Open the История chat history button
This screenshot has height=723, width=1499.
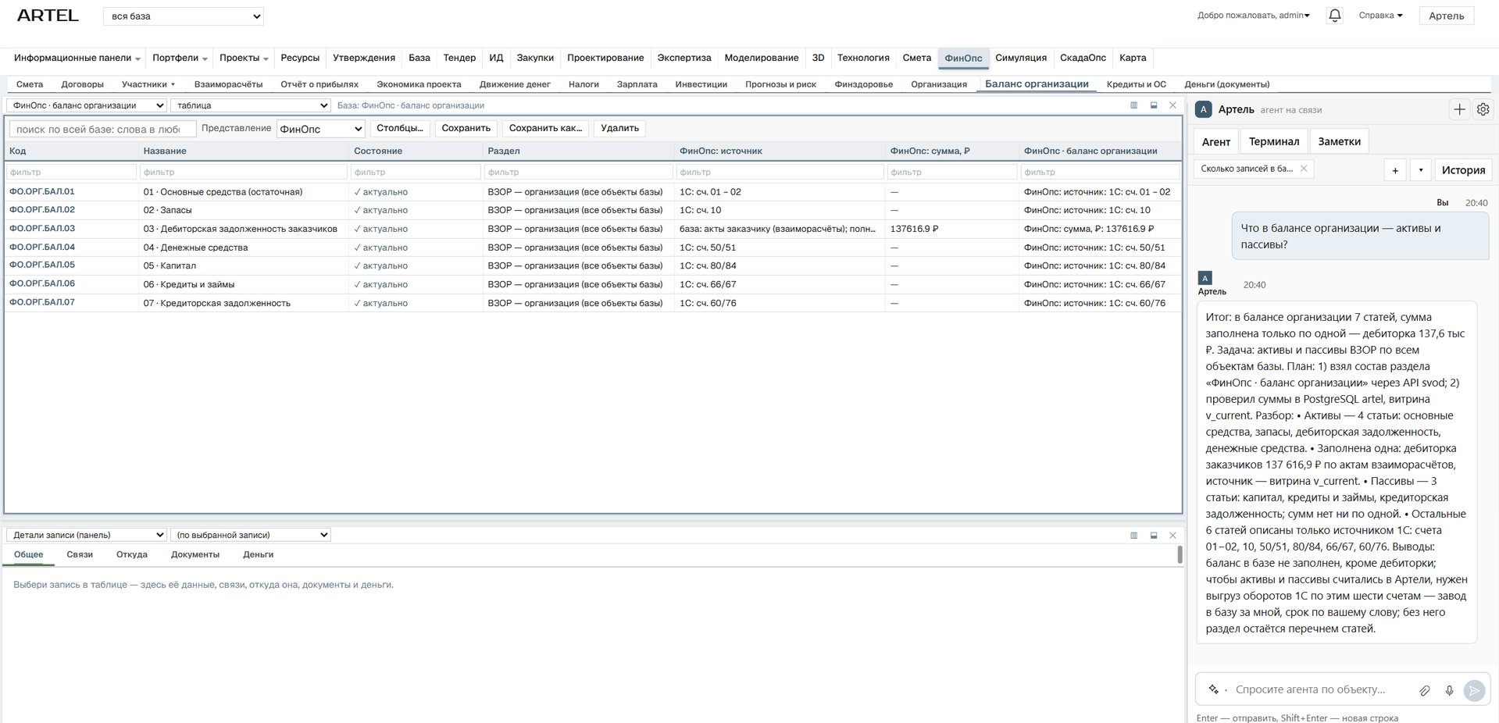1463,170
